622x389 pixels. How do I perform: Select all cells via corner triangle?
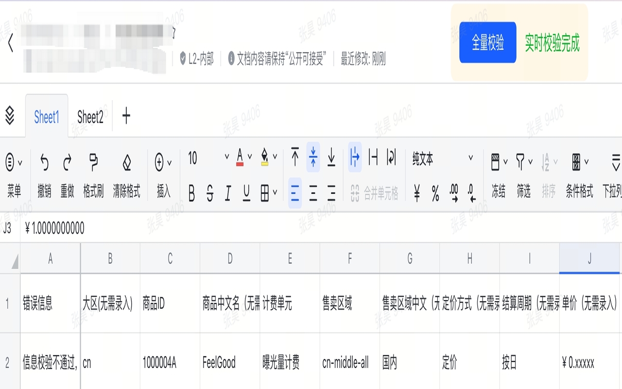tap(15, 262)
